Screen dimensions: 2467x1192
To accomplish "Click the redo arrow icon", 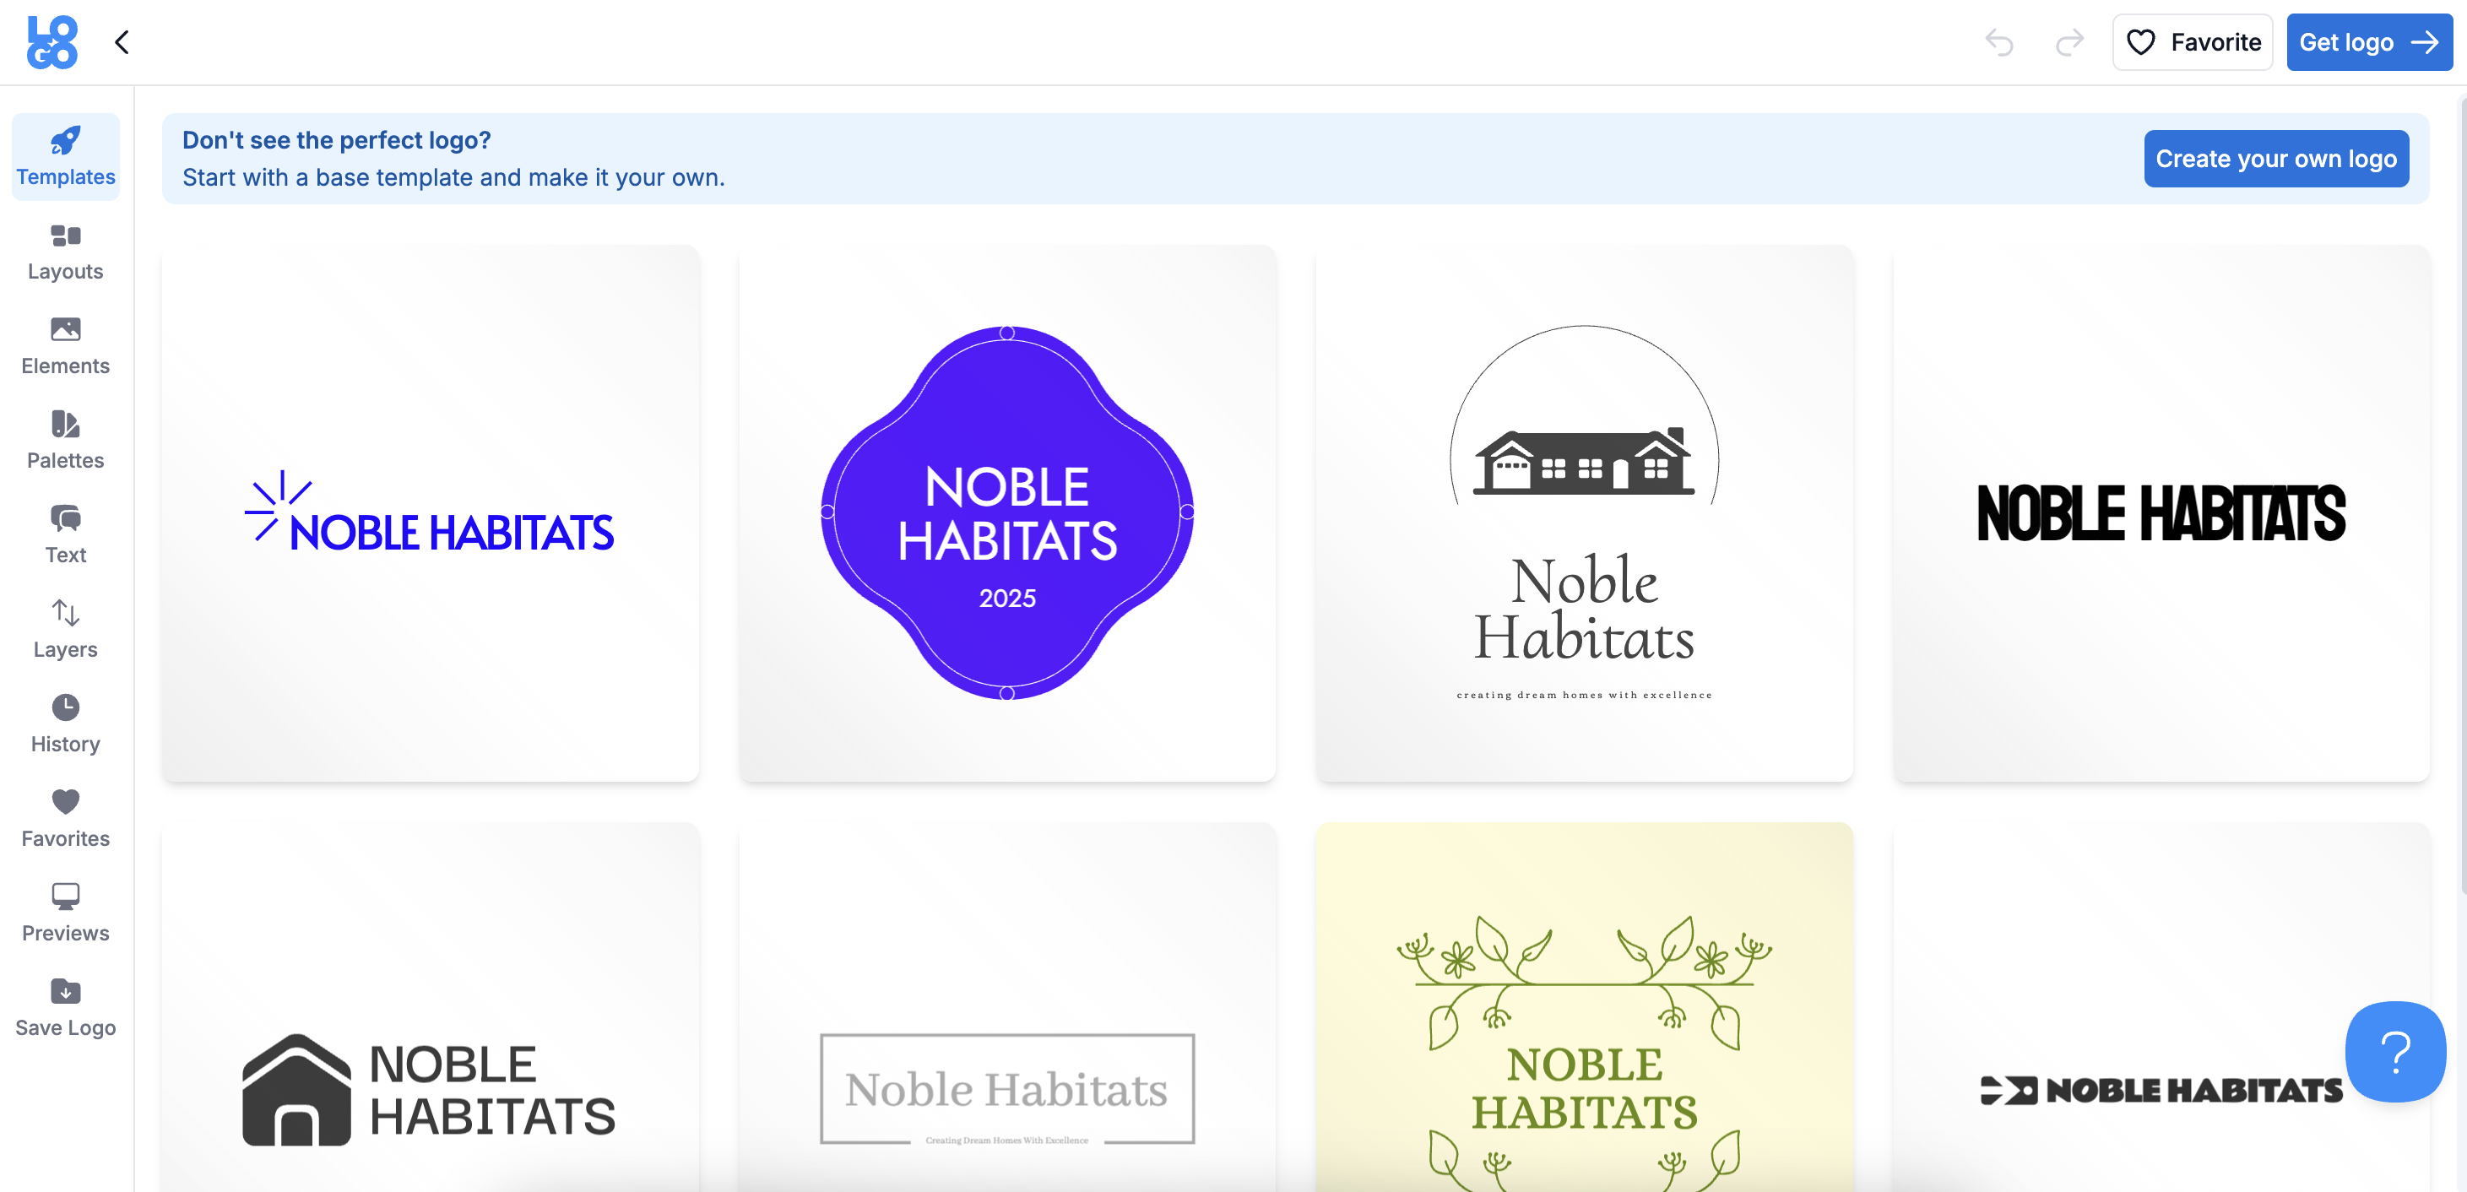I will click(x=2068, y=42).
